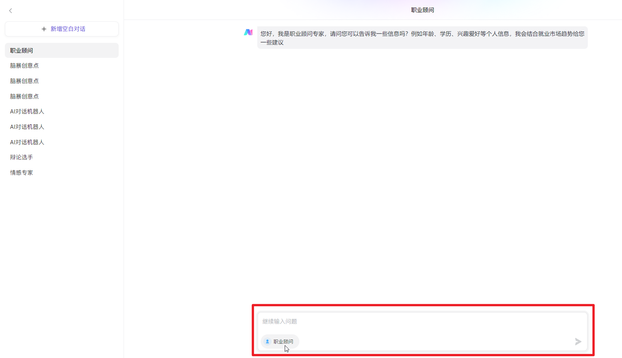
Task: Open the second AI对话机器人 conversation
Action: pos(27,127)
